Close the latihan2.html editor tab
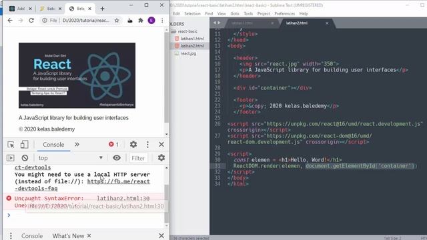 pos(327,23)
